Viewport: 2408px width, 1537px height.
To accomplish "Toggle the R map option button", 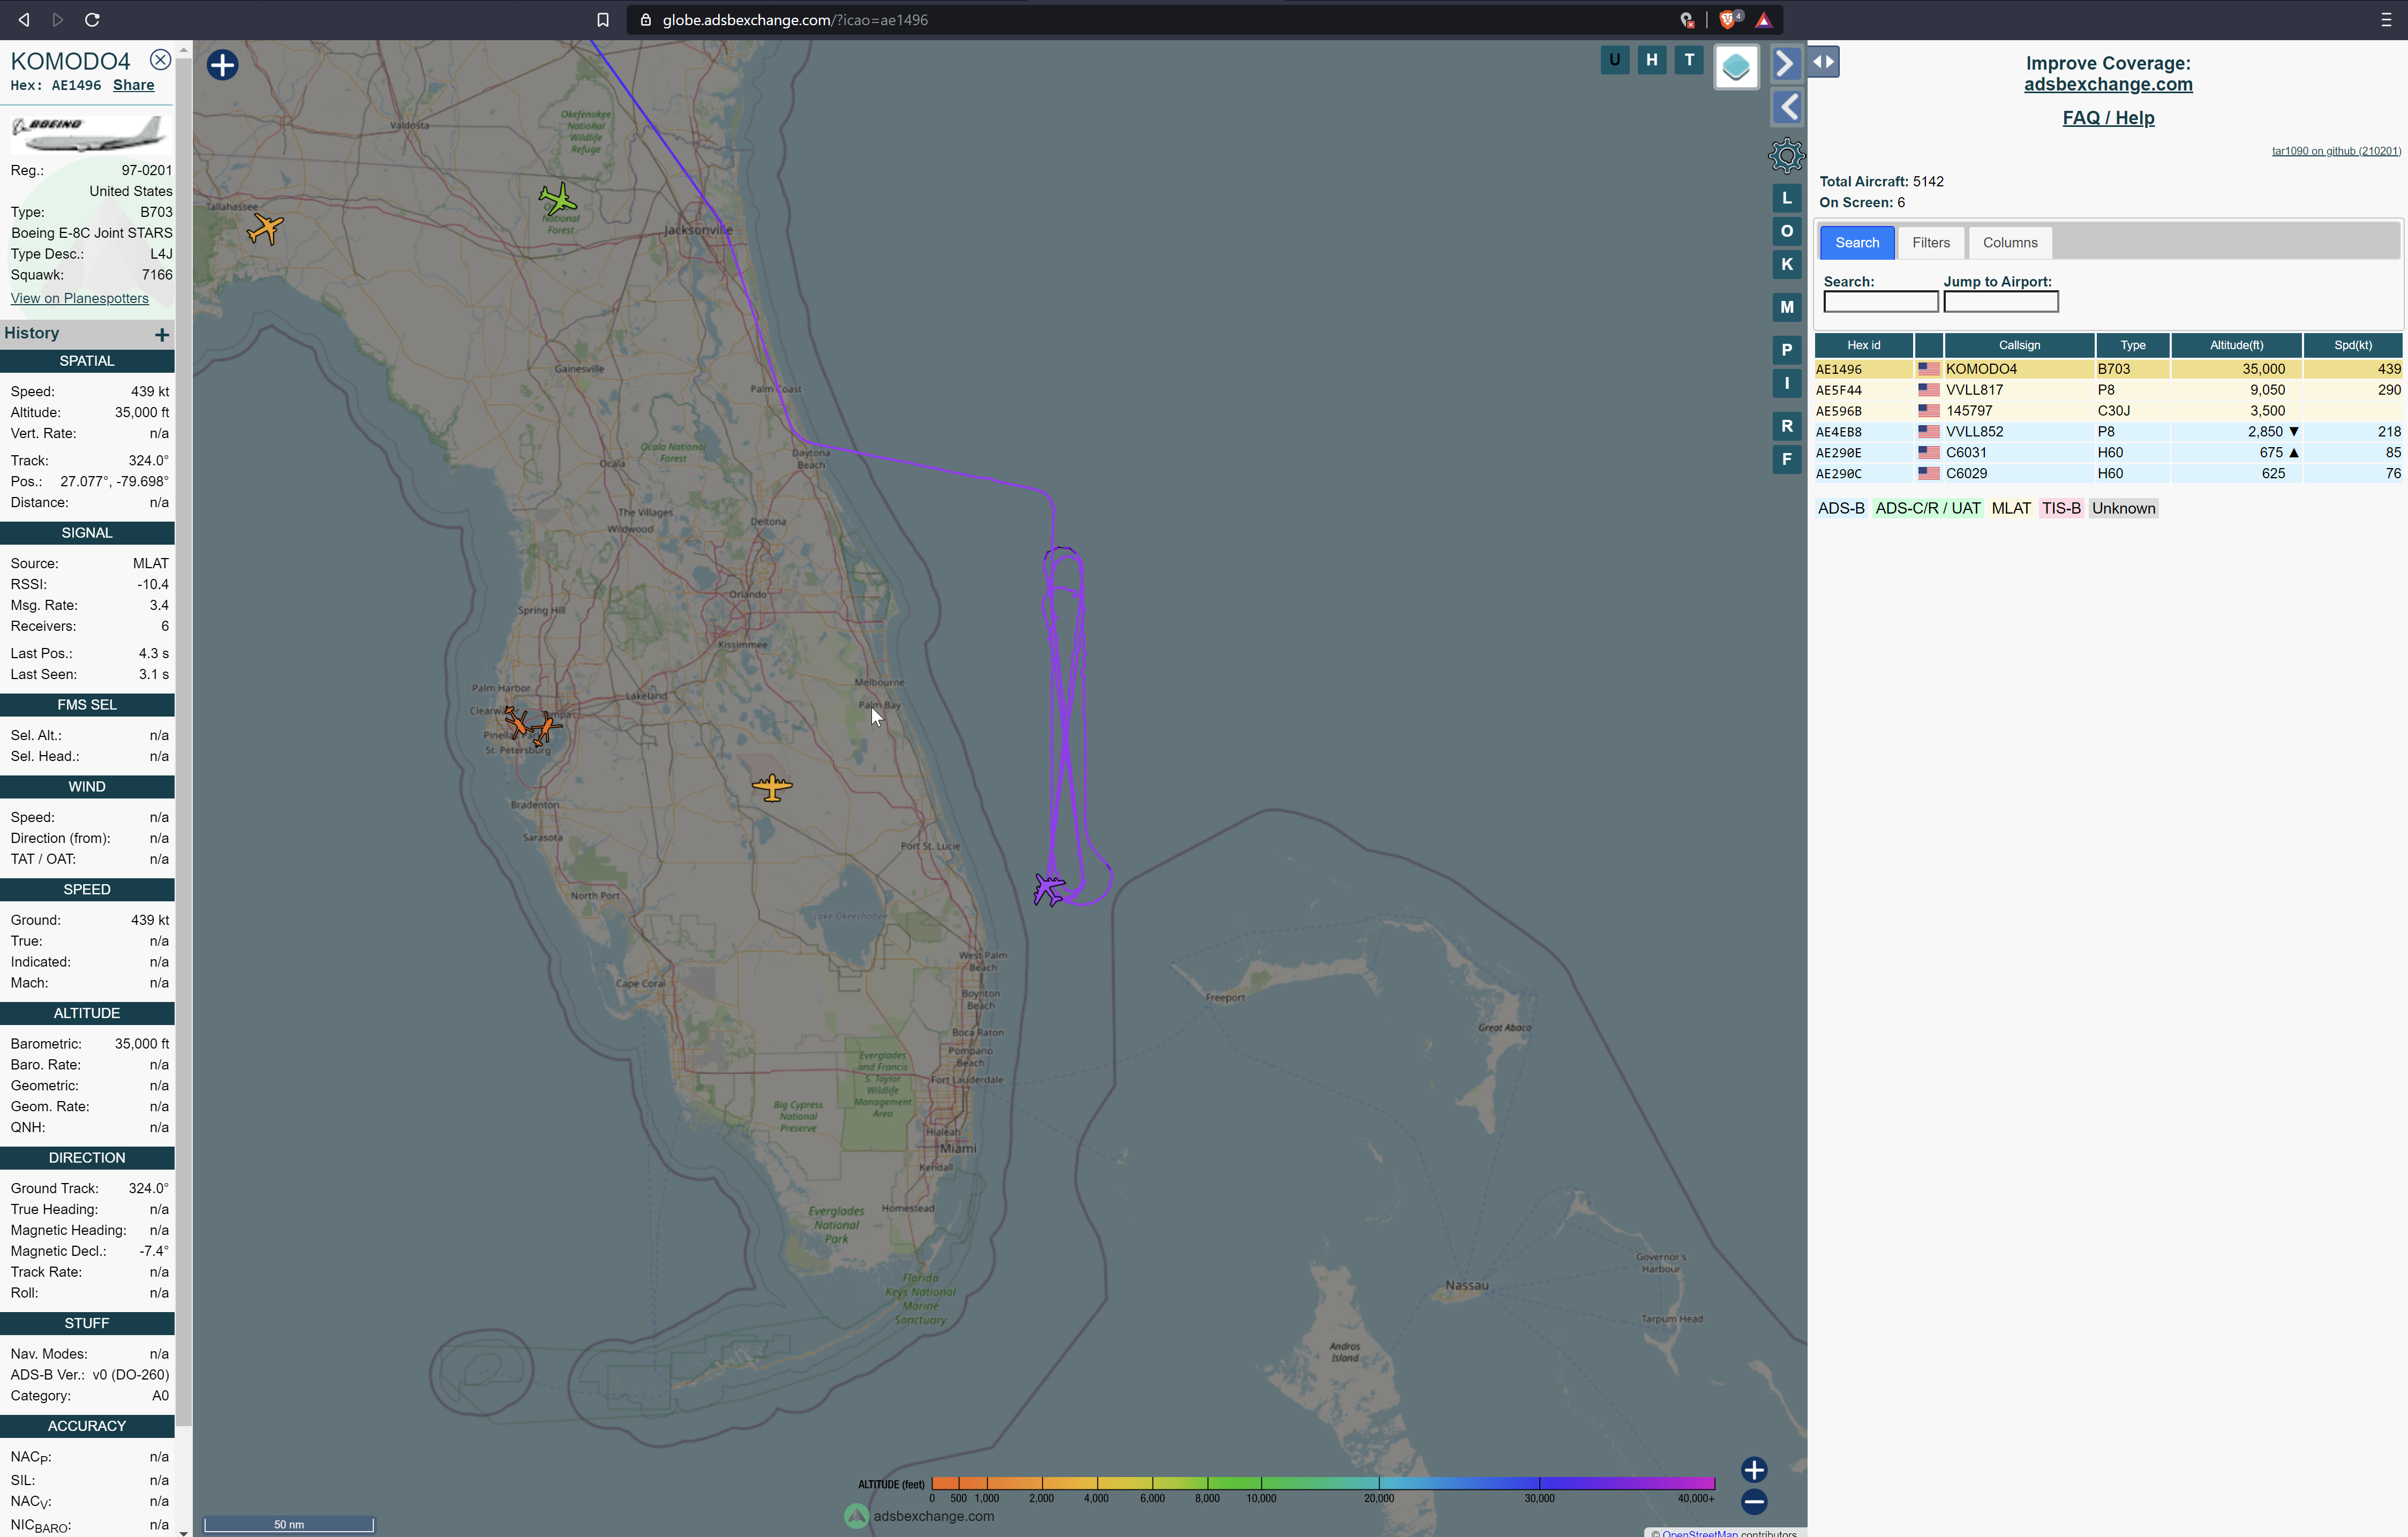I will [x=1786, y=426].
